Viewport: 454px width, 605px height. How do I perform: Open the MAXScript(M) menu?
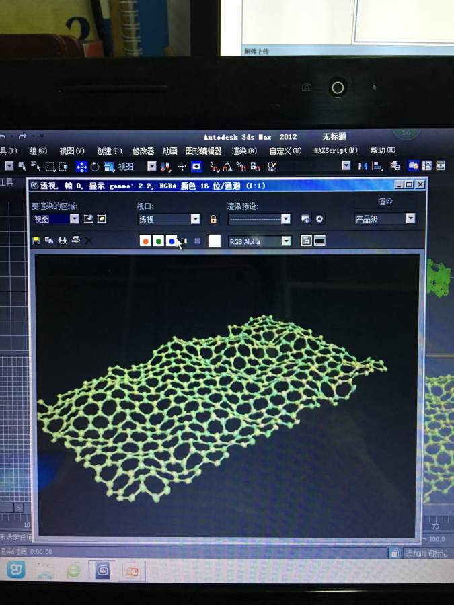coord(336,150)
